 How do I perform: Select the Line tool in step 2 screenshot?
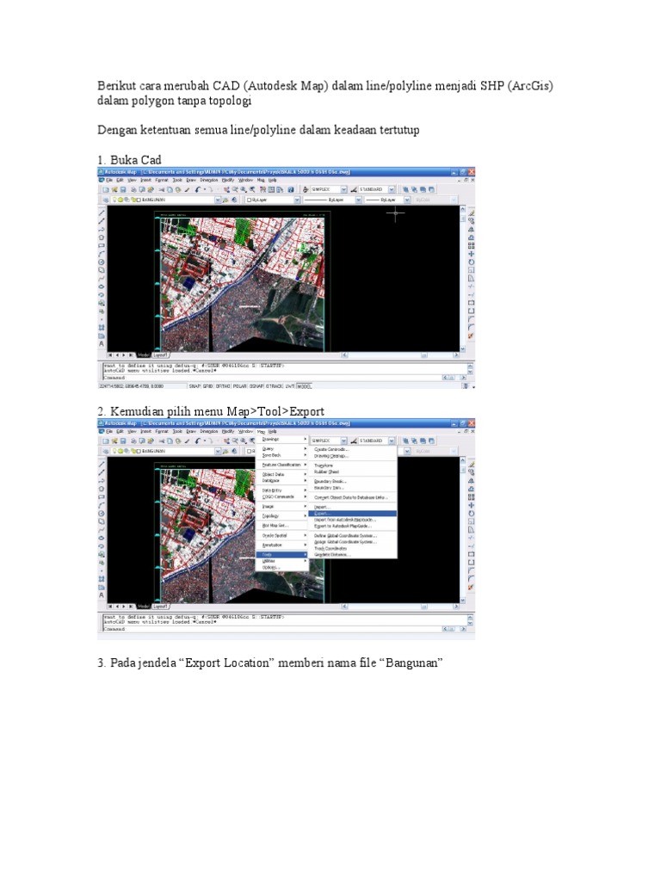point(102,464)
